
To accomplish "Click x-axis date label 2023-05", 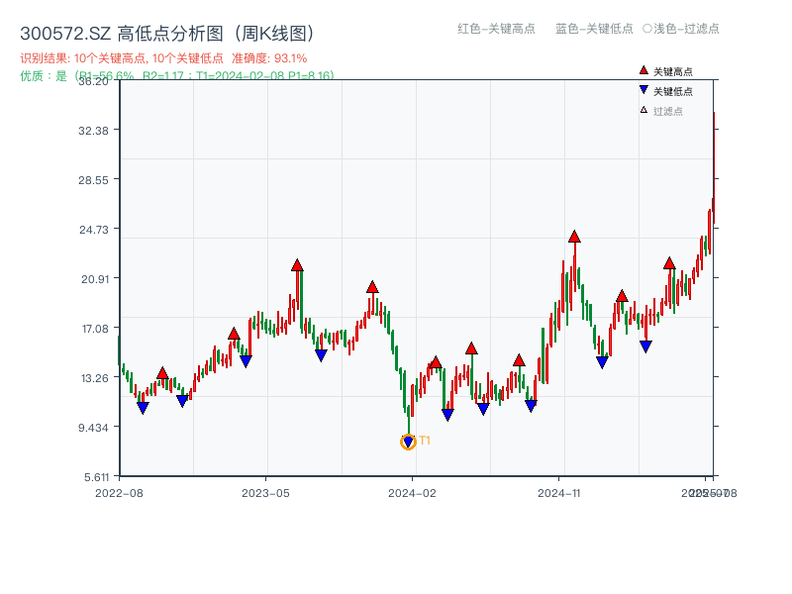I will pyautogui.click(x=265, y=493).
